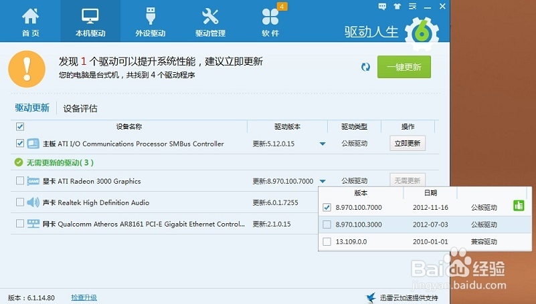Screen dimensions: 536x304
Task: Toggle the version 8.970.100.7000 checkbox
Action: tap(327, 207)
